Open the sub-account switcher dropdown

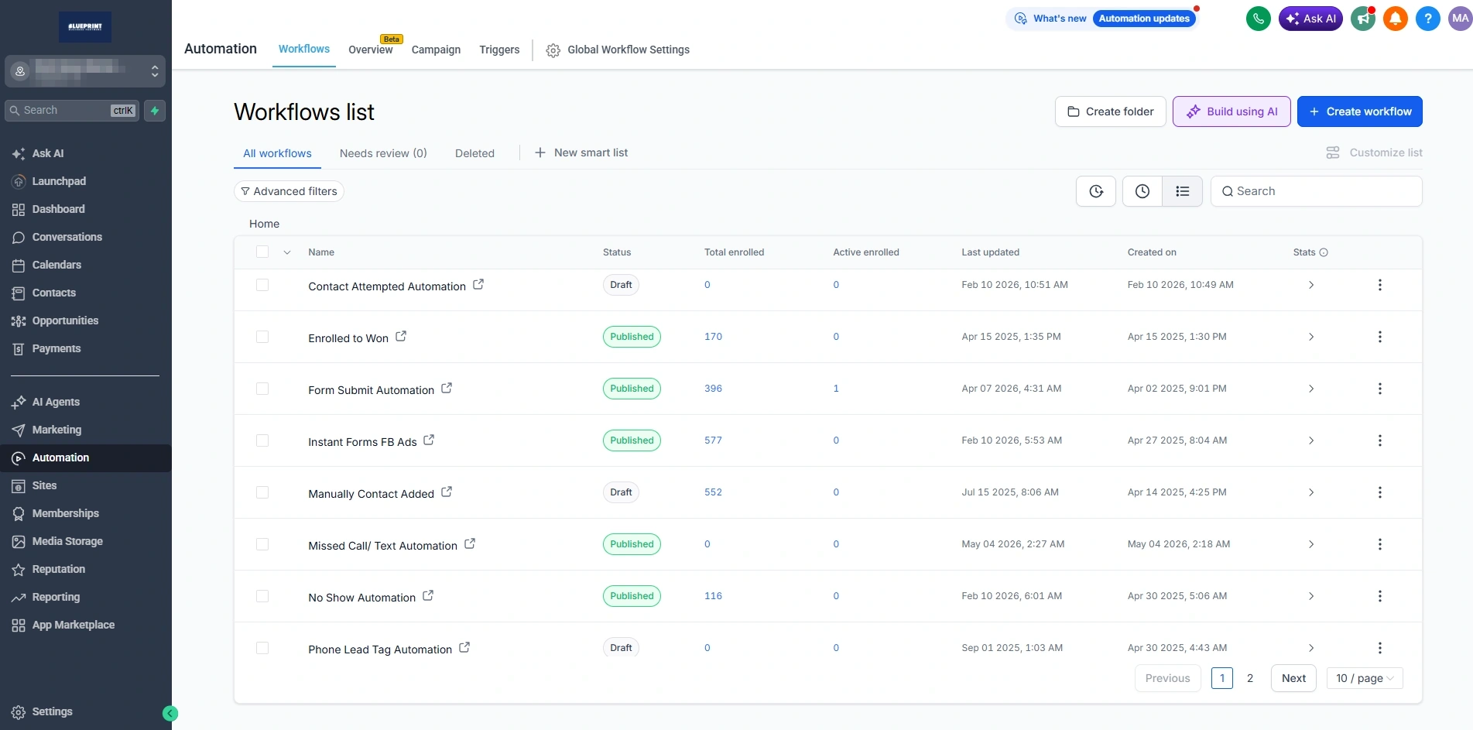[85, 71]
